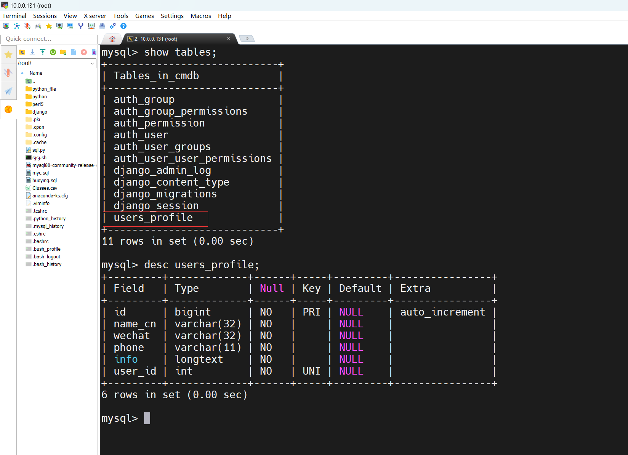The width and height of the screenshot is (628, 455).
Task: Open a new tab with plus button
Action: click(247, 38)
